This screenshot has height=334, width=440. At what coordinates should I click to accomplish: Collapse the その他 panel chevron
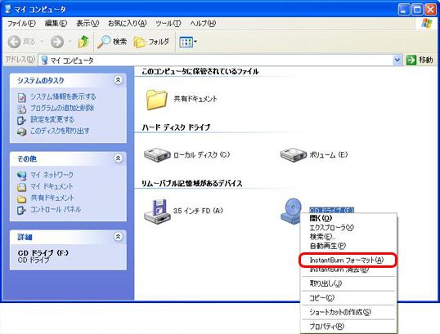(118, 158)
